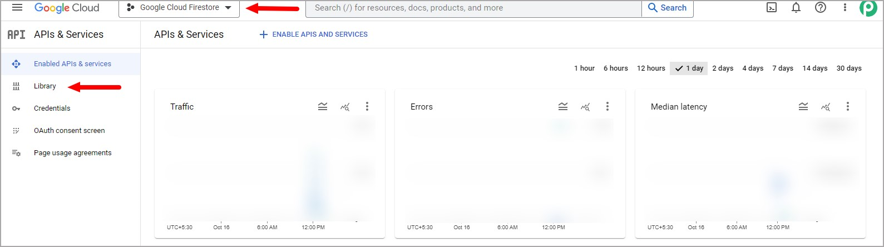Click Enable APIs and Services
The width and height of the screenshot is (884, 247).
(x=314, y=34)
